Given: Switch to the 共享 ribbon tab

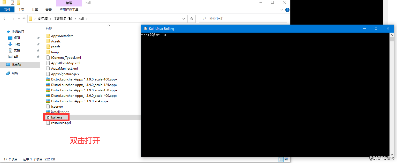Looking at the screenshot, I should [35, 10].
